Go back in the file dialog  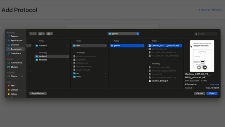click(31, 34)
